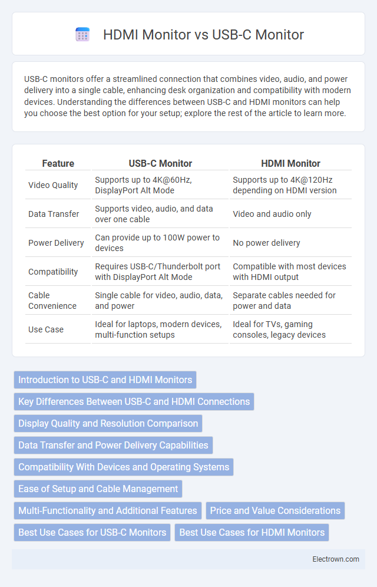The height and width of the screenshot is (587, 377).
Task: Select the HDMI Monitor column header
Action: click(290, 163)
